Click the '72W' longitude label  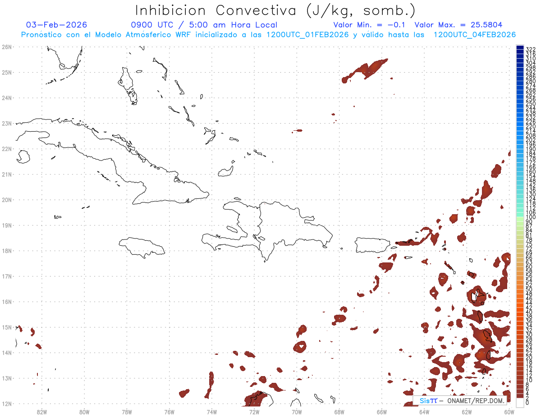pyautogui.click(x=254, y=411)
